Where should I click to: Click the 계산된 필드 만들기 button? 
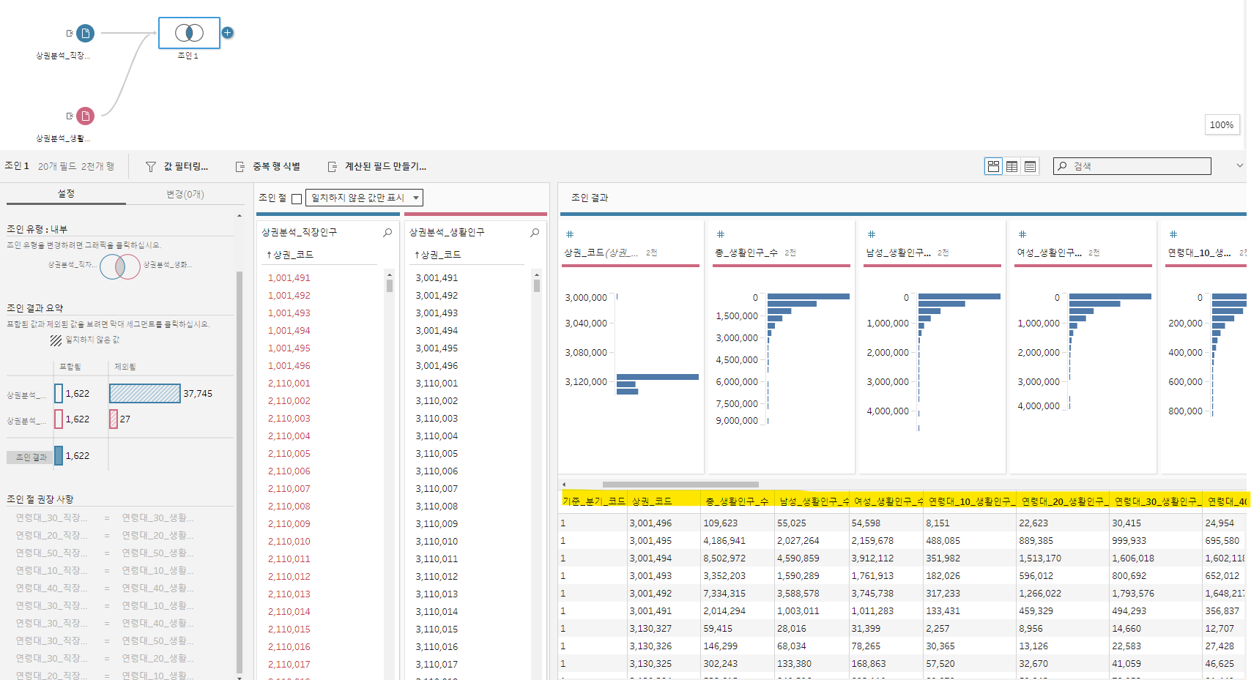[x=376, y=167]
